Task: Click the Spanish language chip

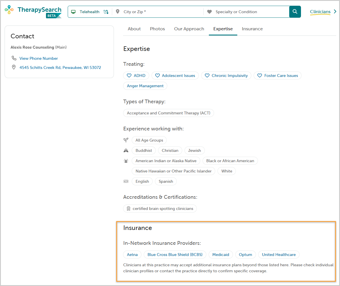Action: (x=166, y=181)
